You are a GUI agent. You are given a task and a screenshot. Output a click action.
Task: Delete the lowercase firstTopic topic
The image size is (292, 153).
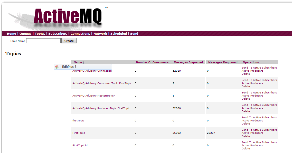(246, 124)
